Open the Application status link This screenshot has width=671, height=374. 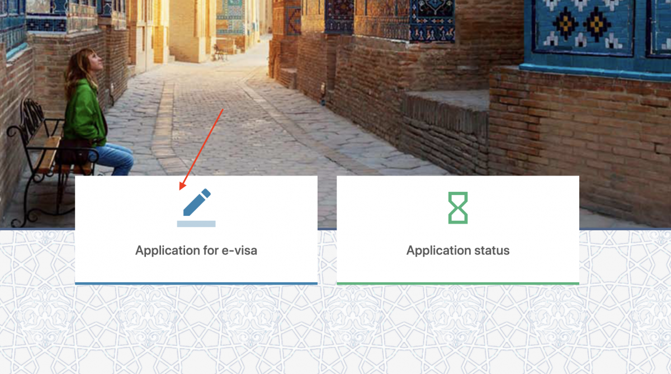coord(458,250)
